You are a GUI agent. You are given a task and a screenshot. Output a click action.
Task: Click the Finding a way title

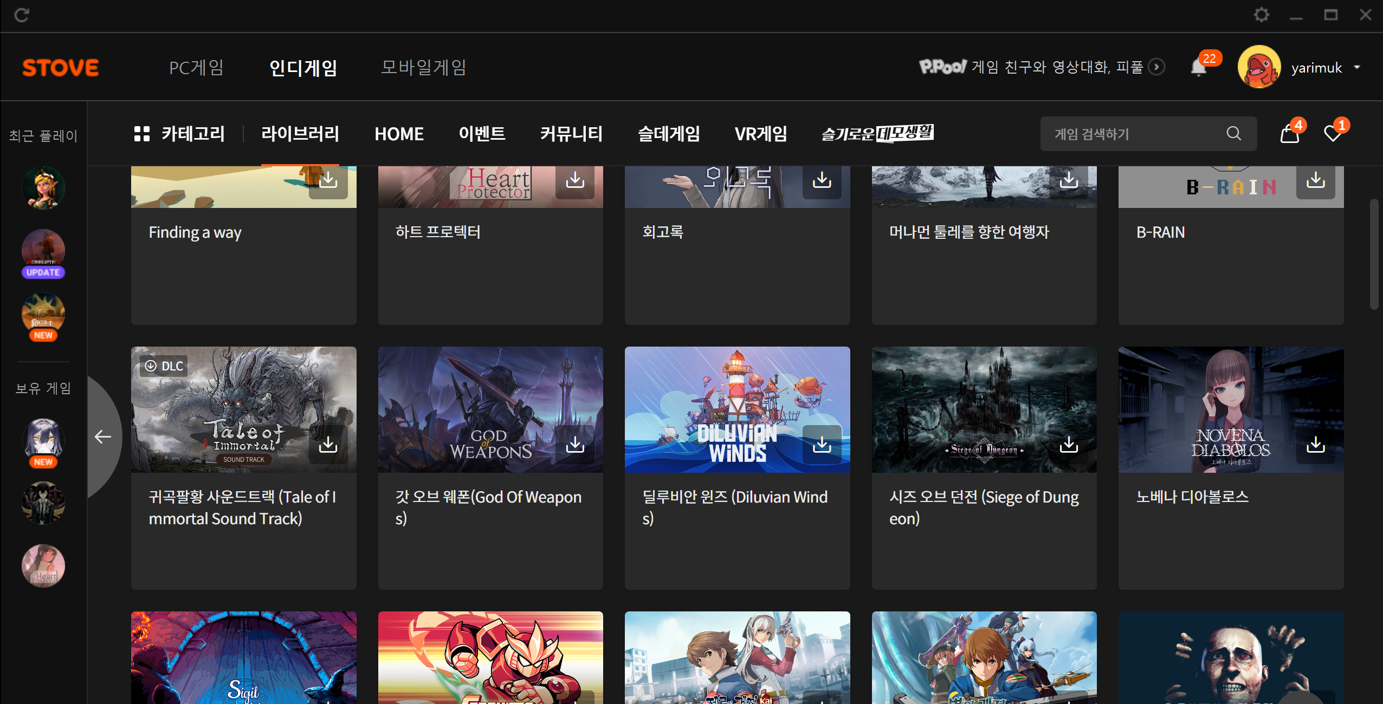195,232
